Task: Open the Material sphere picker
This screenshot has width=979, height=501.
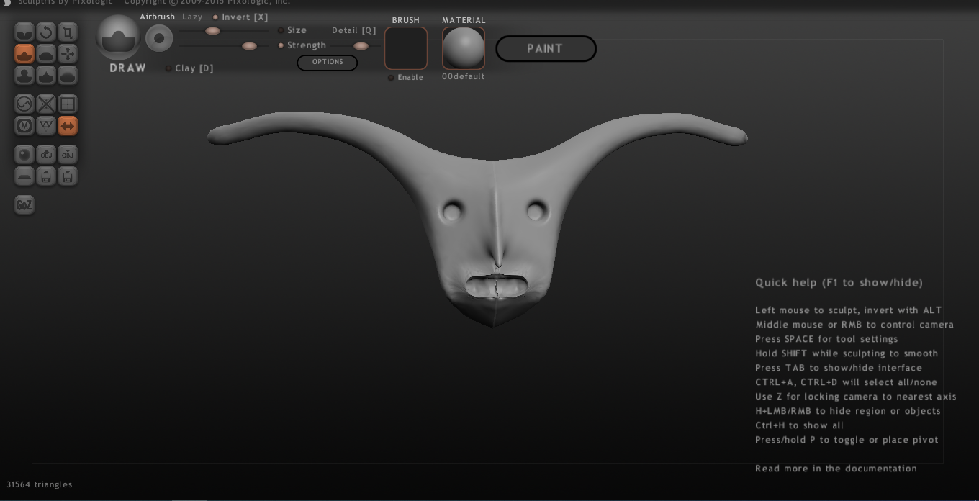Action: (464, 48)
